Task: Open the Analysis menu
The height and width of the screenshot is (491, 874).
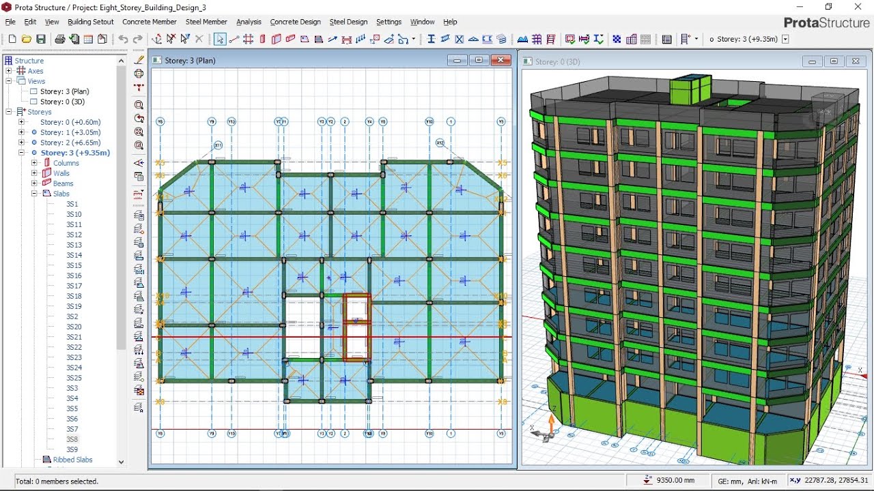Action: click(x=249, y=22)
